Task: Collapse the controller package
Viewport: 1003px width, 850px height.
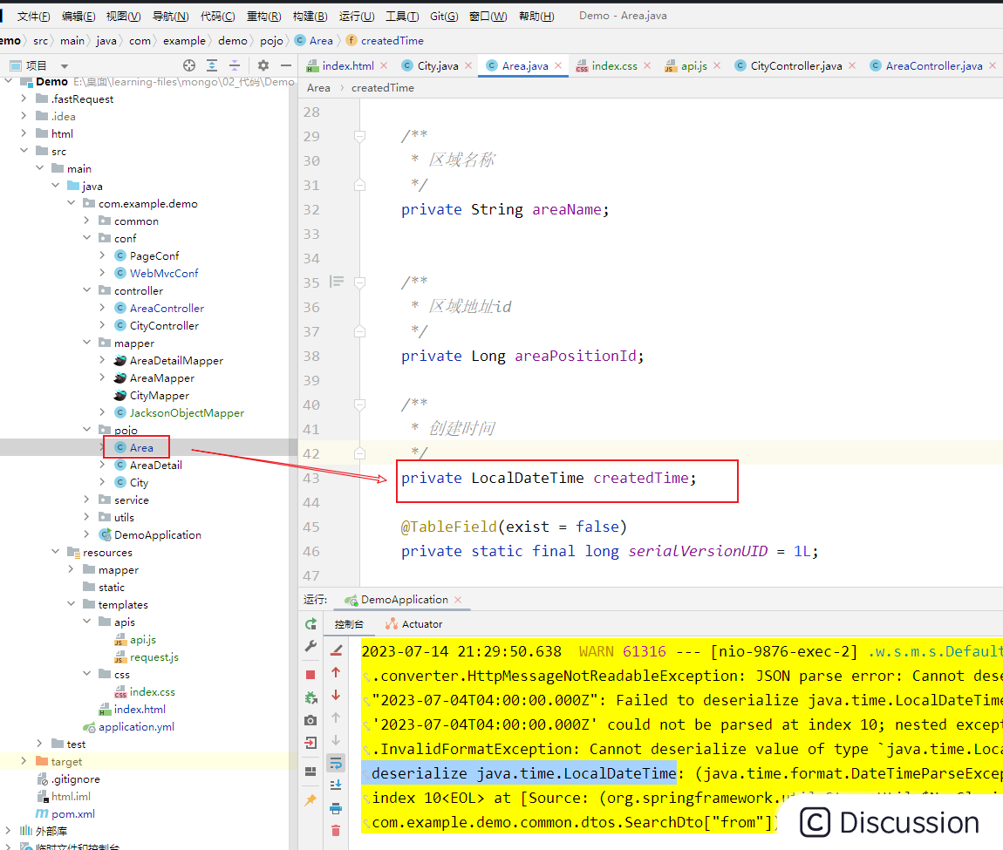Action: (87, 290)
